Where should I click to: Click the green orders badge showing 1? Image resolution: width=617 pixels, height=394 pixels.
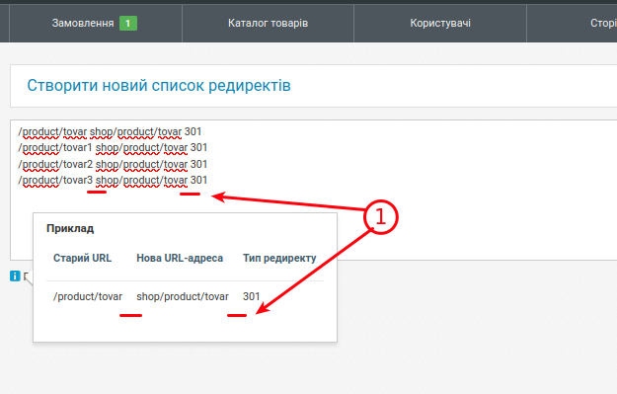coord(128,24)
